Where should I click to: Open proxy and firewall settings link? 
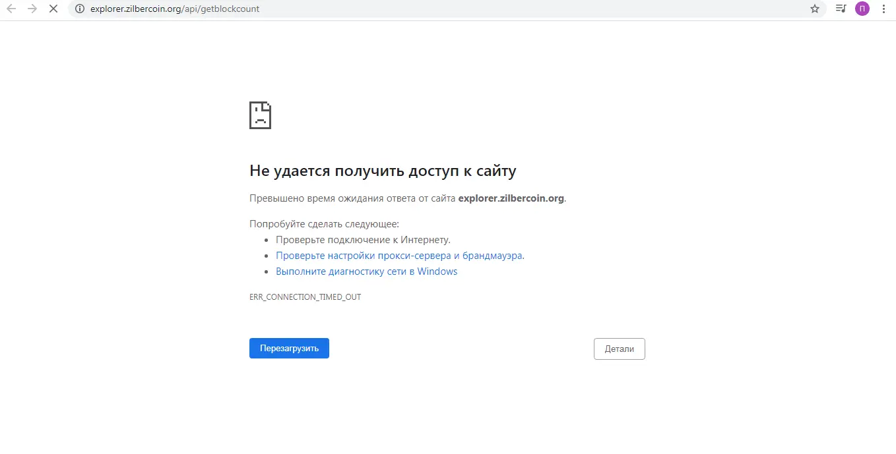pyautogui.click(x=399, y=256)
